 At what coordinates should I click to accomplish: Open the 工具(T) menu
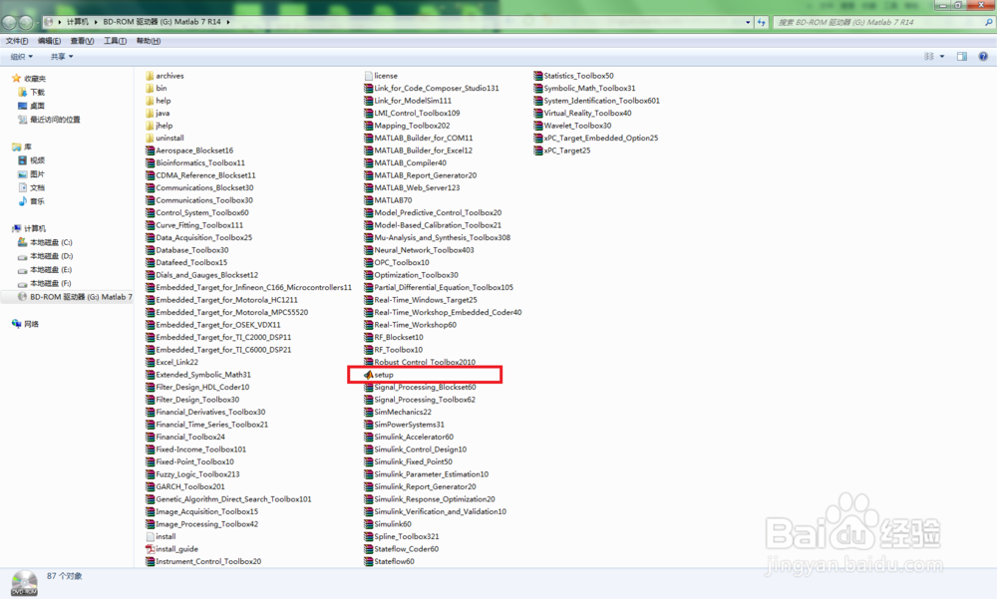pyautogui.click(x=115, y=41)
